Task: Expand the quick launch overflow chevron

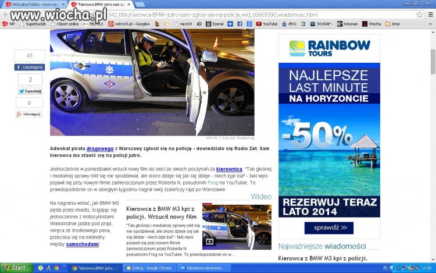Action: coord(64,267)
